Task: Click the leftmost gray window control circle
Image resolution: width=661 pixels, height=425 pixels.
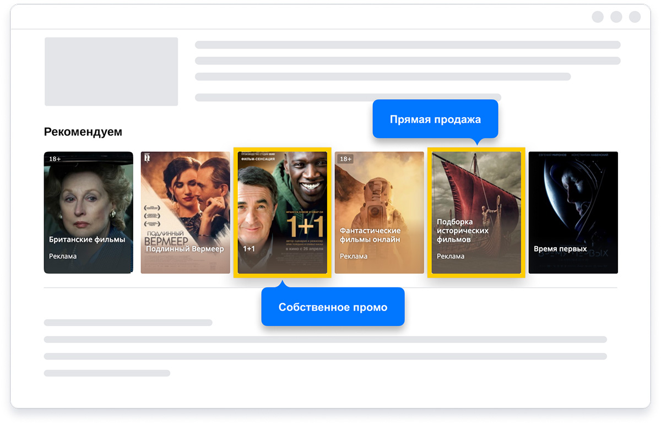Action: tap(598, 17)
